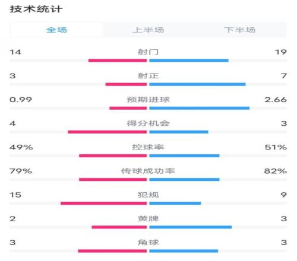The image size is (297, 261).
Task: Click the 技术统计 heading
Action: (x=36, y=9)
